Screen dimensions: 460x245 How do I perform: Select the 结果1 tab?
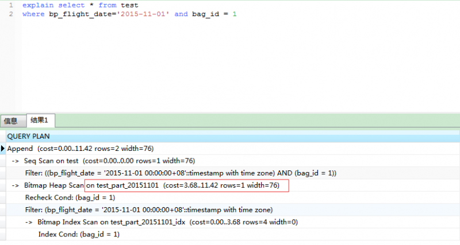click(x=40, y=120)
